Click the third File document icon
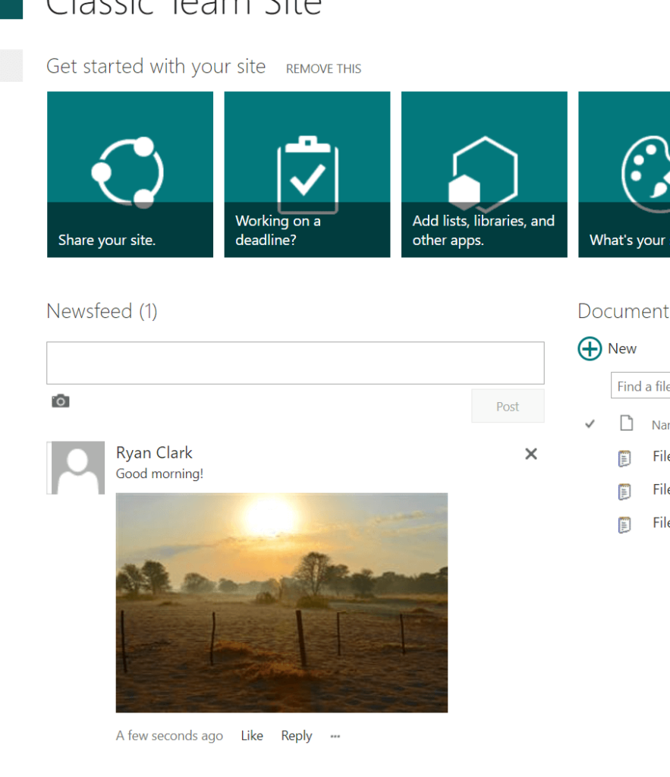Viewport: 670px width, 777px height. (x=624, y=524)
